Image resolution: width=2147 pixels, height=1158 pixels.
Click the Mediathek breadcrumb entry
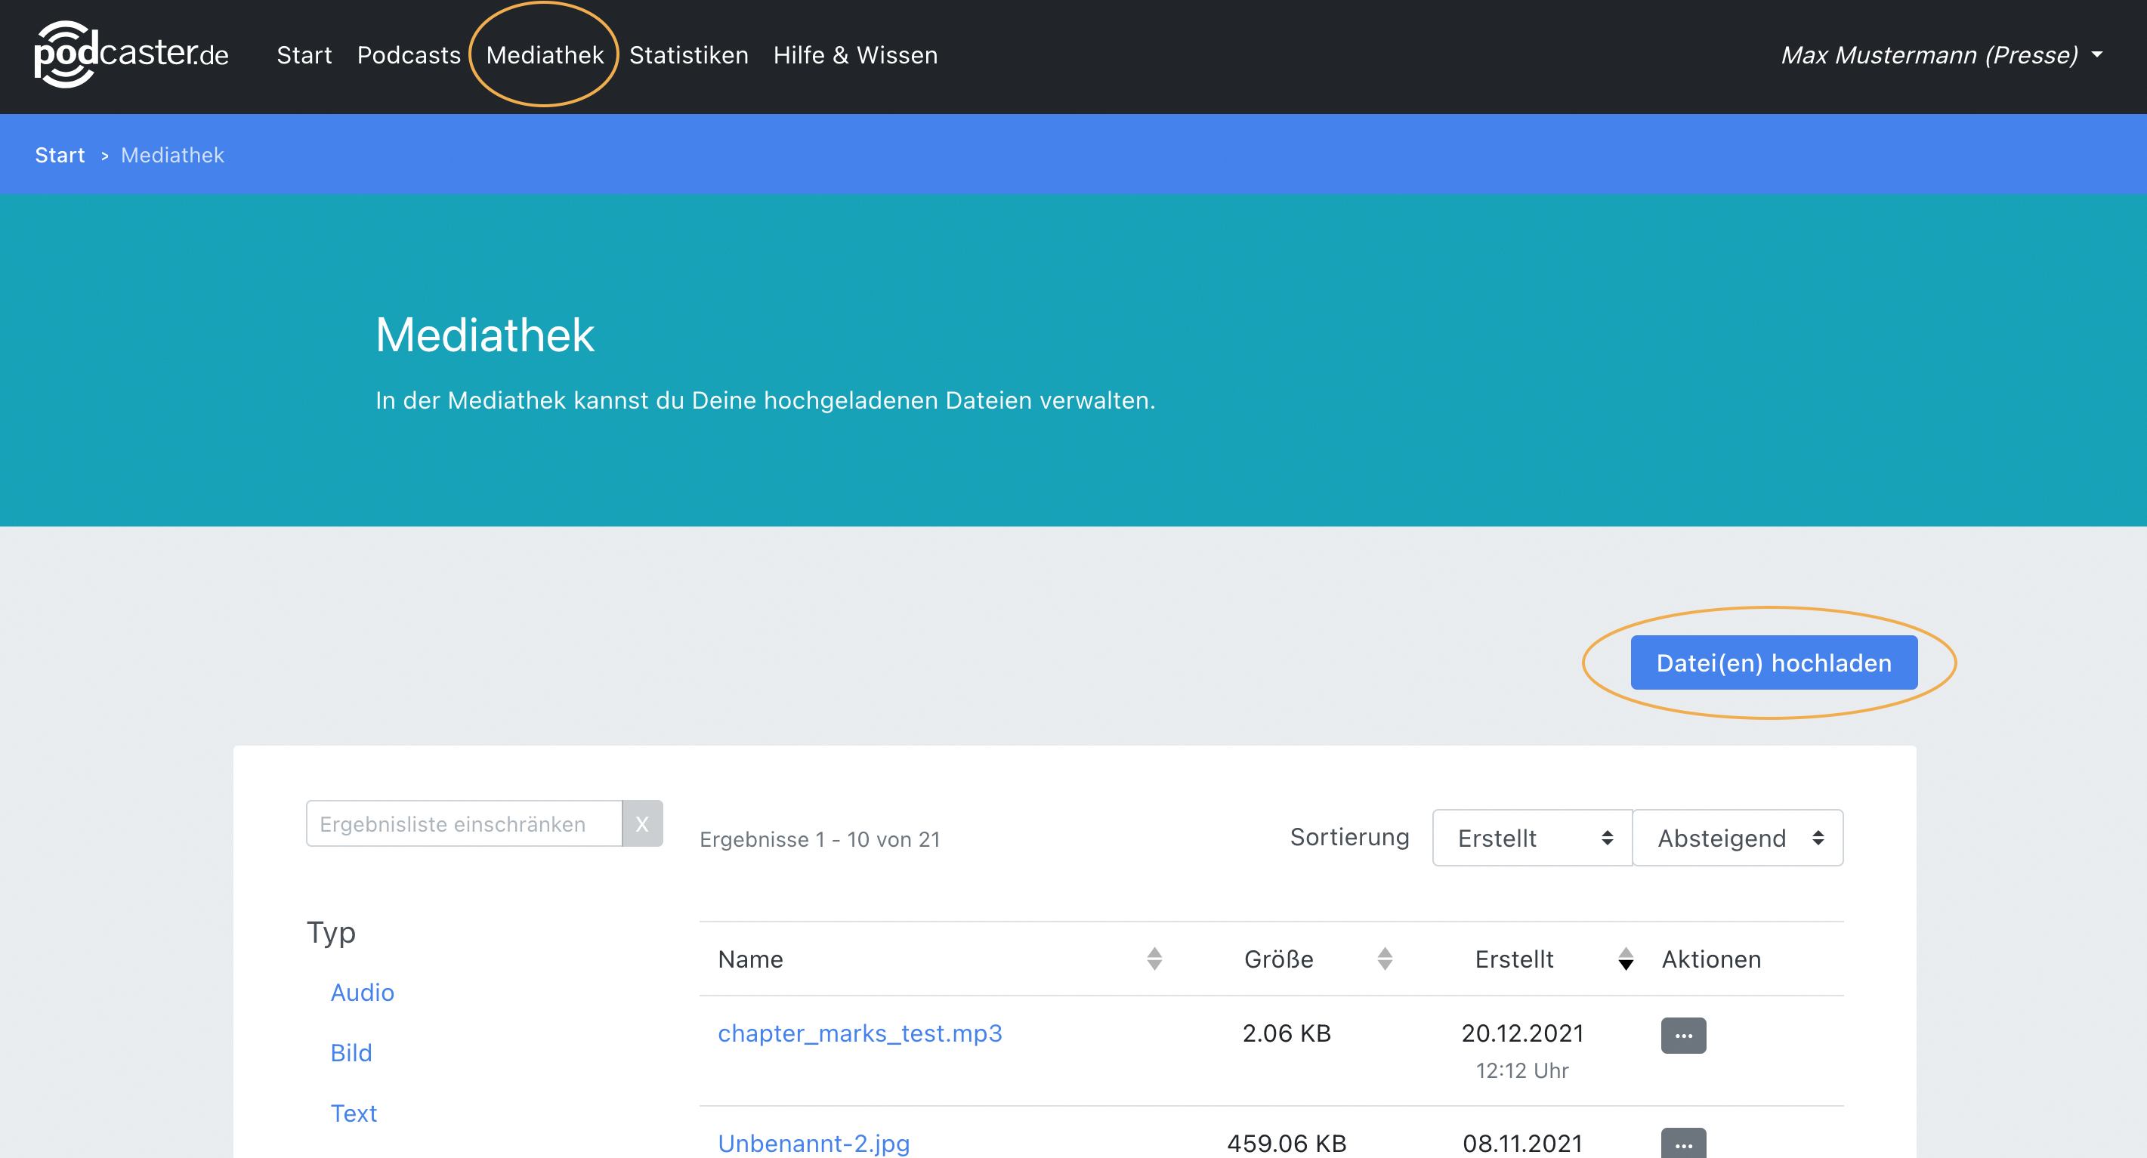(172, 155)
